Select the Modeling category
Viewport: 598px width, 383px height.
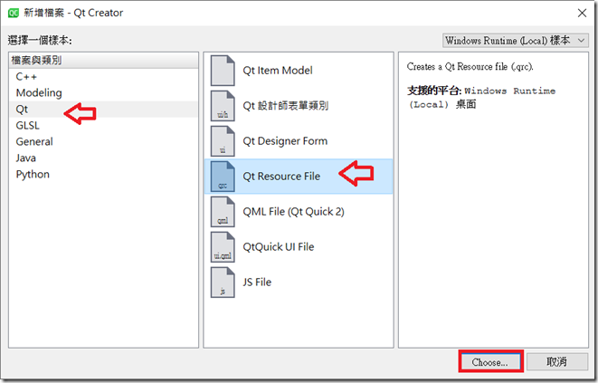click(103, 92)
